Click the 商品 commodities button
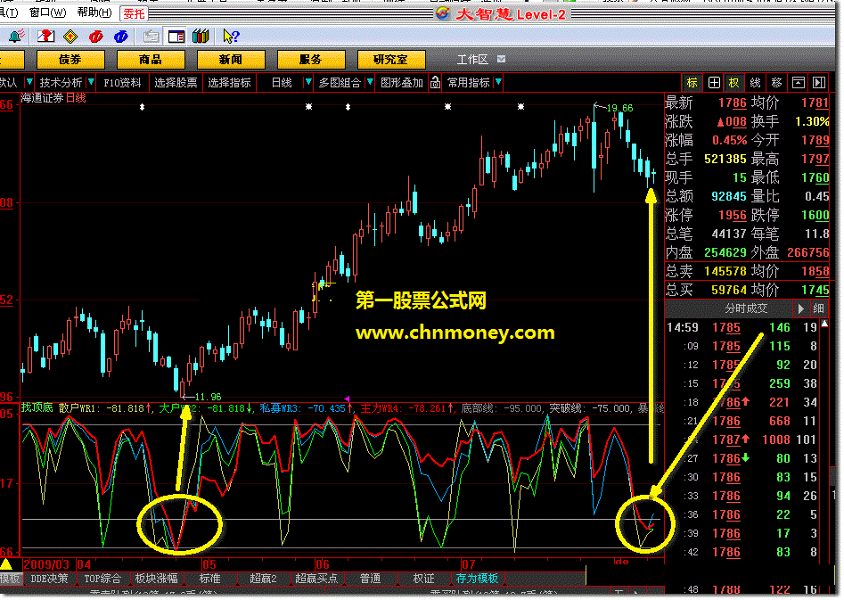Viewport: 844px width, 600px height. 151,59
